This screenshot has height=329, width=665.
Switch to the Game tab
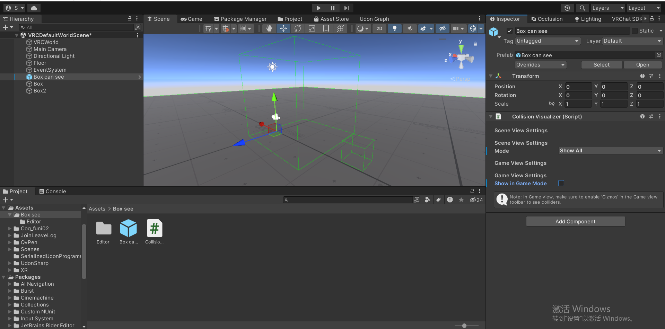click(191, 19)
